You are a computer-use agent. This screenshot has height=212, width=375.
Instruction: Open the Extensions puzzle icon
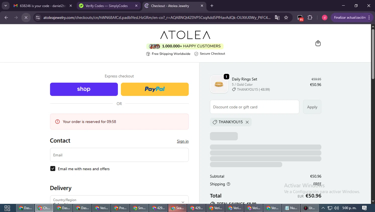tap(310, 18)
